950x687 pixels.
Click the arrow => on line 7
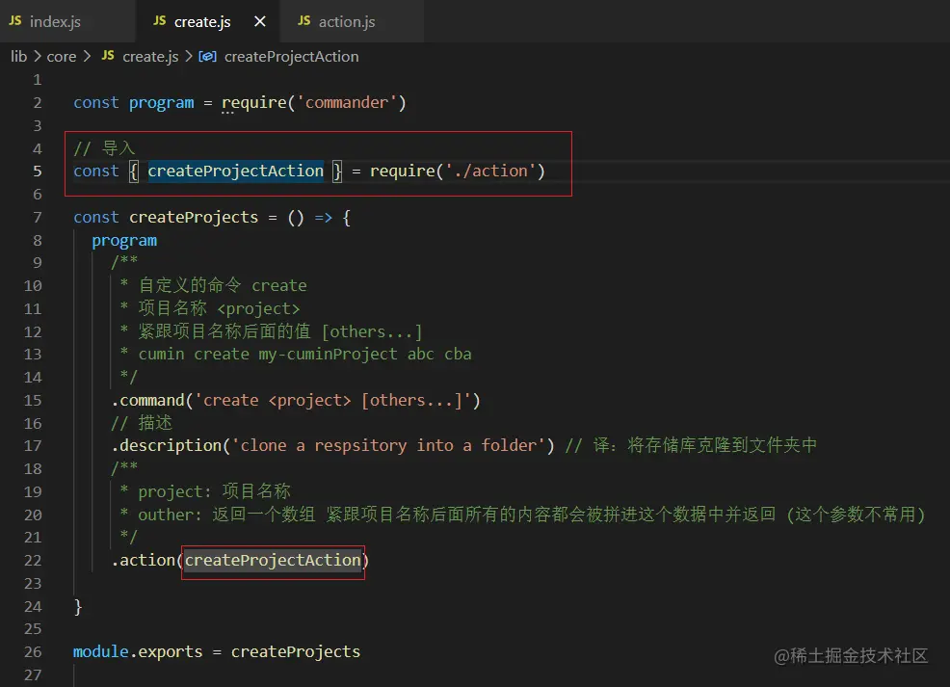coord(324,218)
